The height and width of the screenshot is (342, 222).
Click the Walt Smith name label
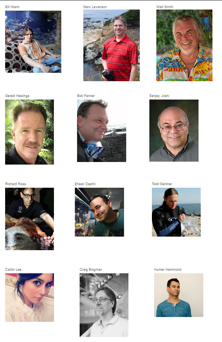coord(165,7)
